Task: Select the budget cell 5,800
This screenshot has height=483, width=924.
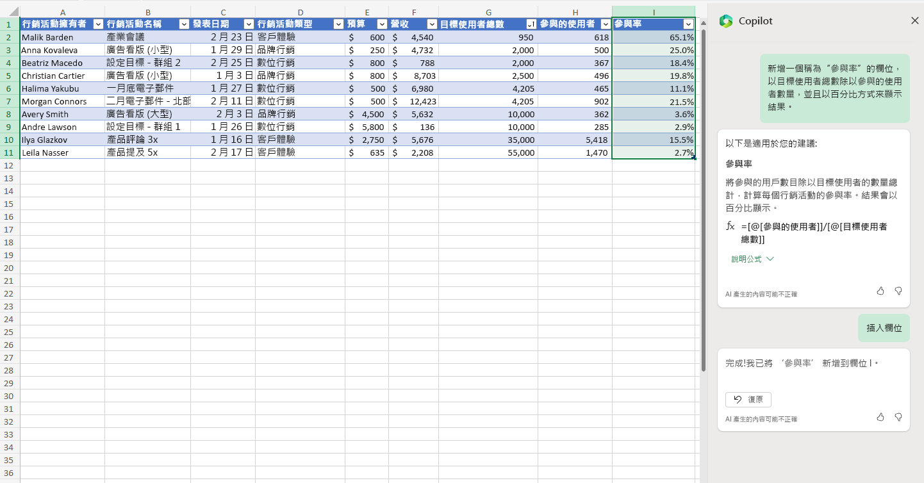Action: [x=367, y=127]
